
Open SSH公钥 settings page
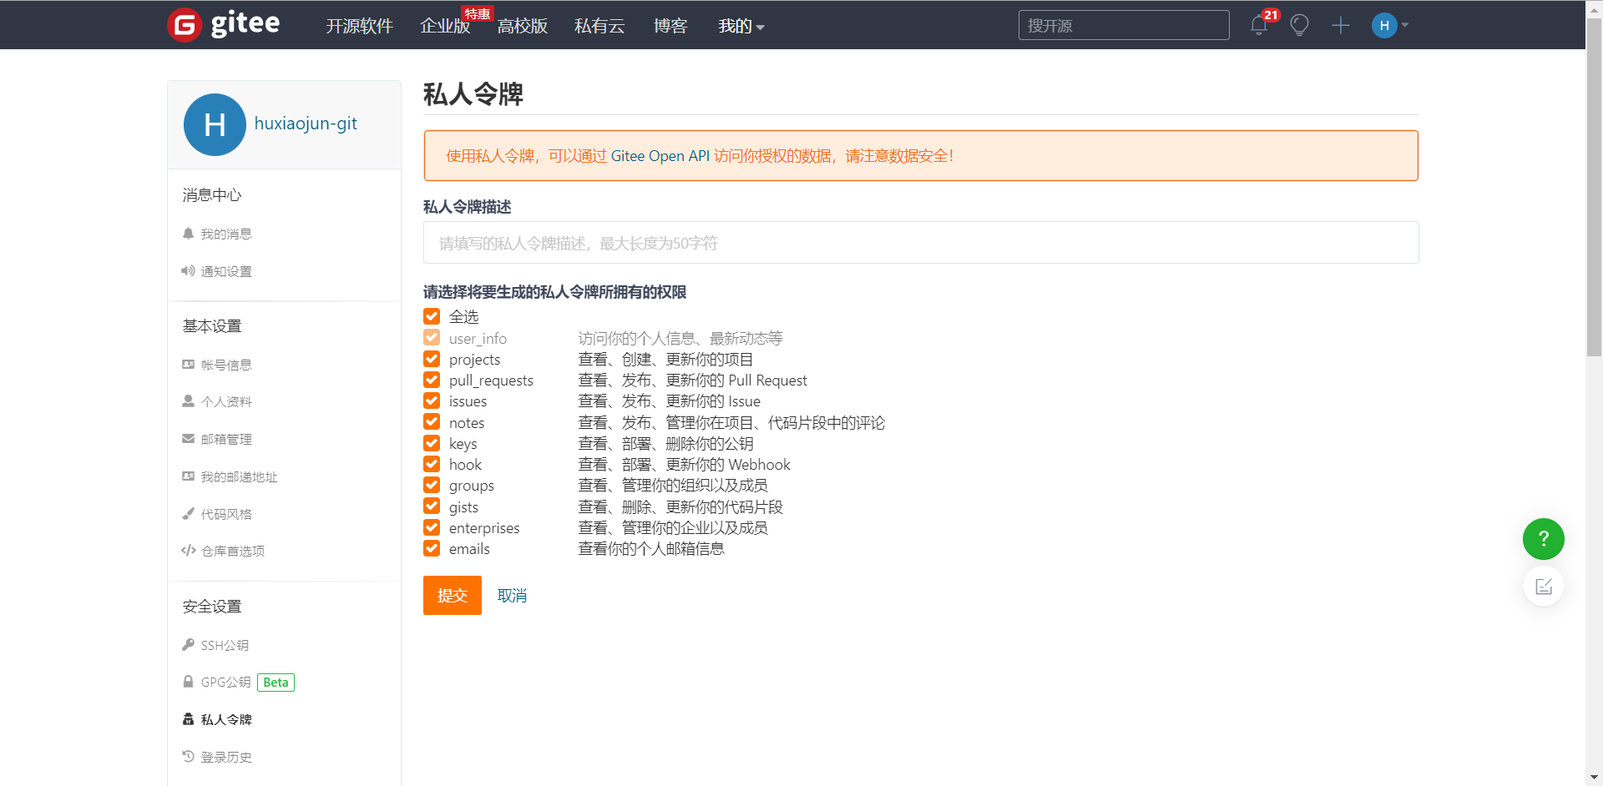[x=225, y=646]
